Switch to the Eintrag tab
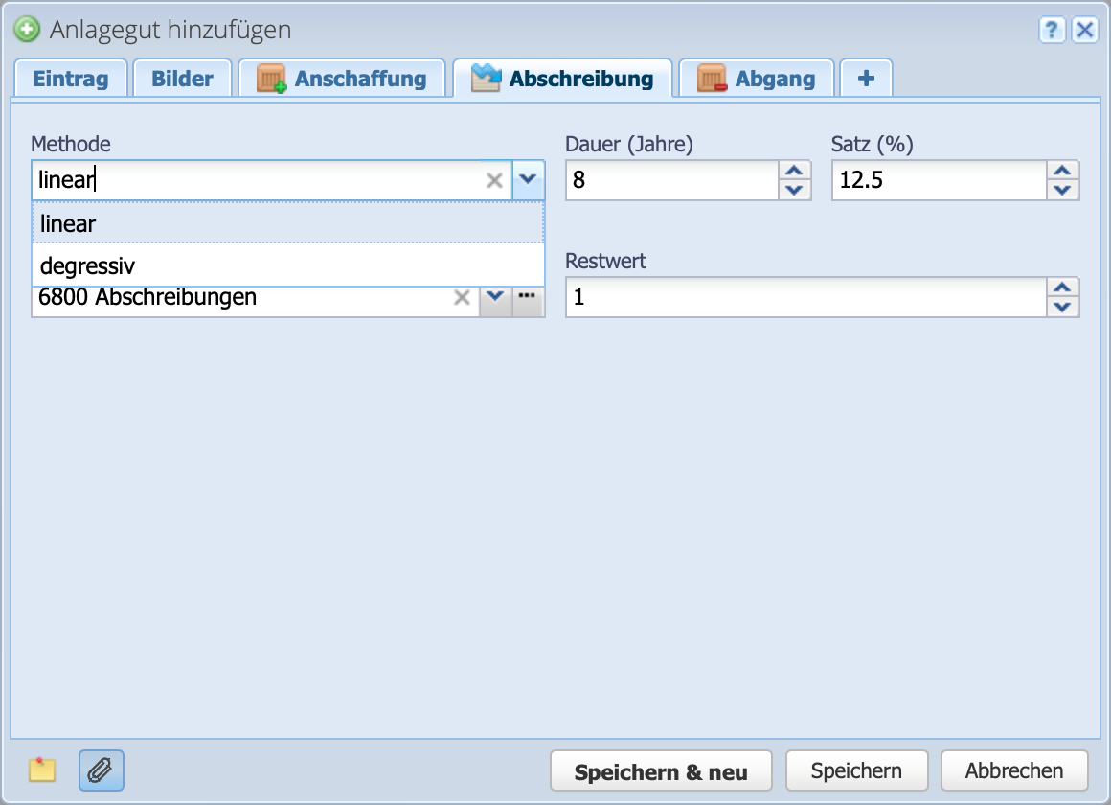The height and width of the screenshot is (805, 1111). click(71, 78)
